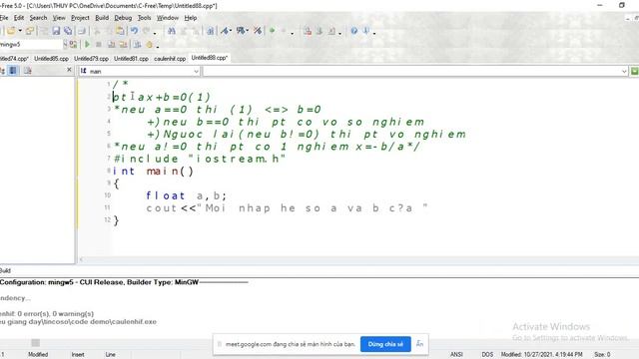Open the Debug menu

[x=123, y=18]
